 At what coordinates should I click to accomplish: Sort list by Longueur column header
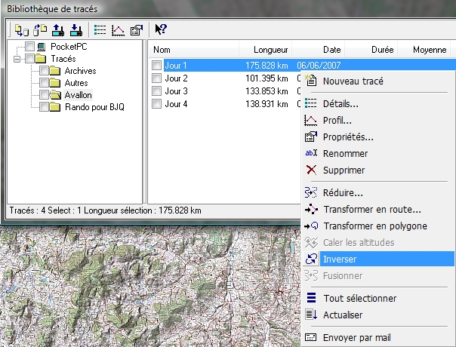[x=270, y=50]
